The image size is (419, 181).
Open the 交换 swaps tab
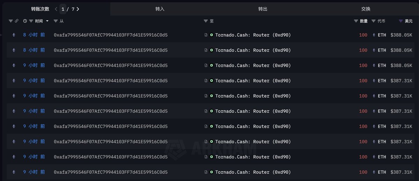[x=366, y=9]
